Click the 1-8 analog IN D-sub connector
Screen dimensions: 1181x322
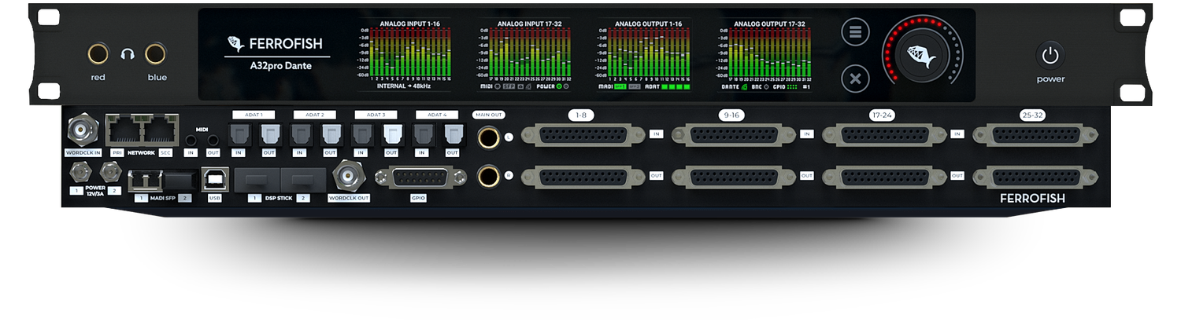581,135
